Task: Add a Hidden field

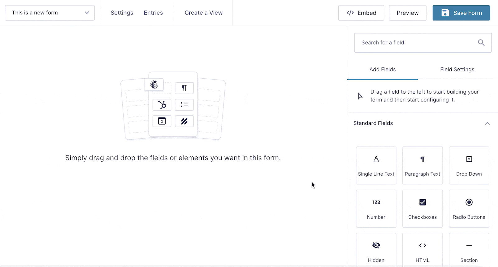Action: tap(376, 250)
